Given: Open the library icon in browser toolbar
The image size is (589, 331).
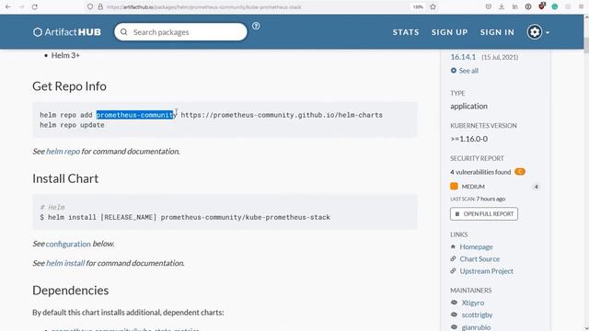Looking at the screenshot, I should pyautogui.click(x=515, y=6).
